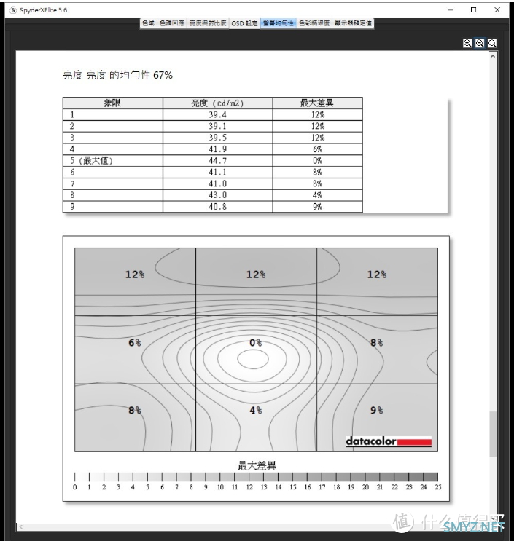Viewport: 514px width, 541px height.
Task: Click the 39.1 brightness cell
Action: pyautogui.click(x=217, y=126)
